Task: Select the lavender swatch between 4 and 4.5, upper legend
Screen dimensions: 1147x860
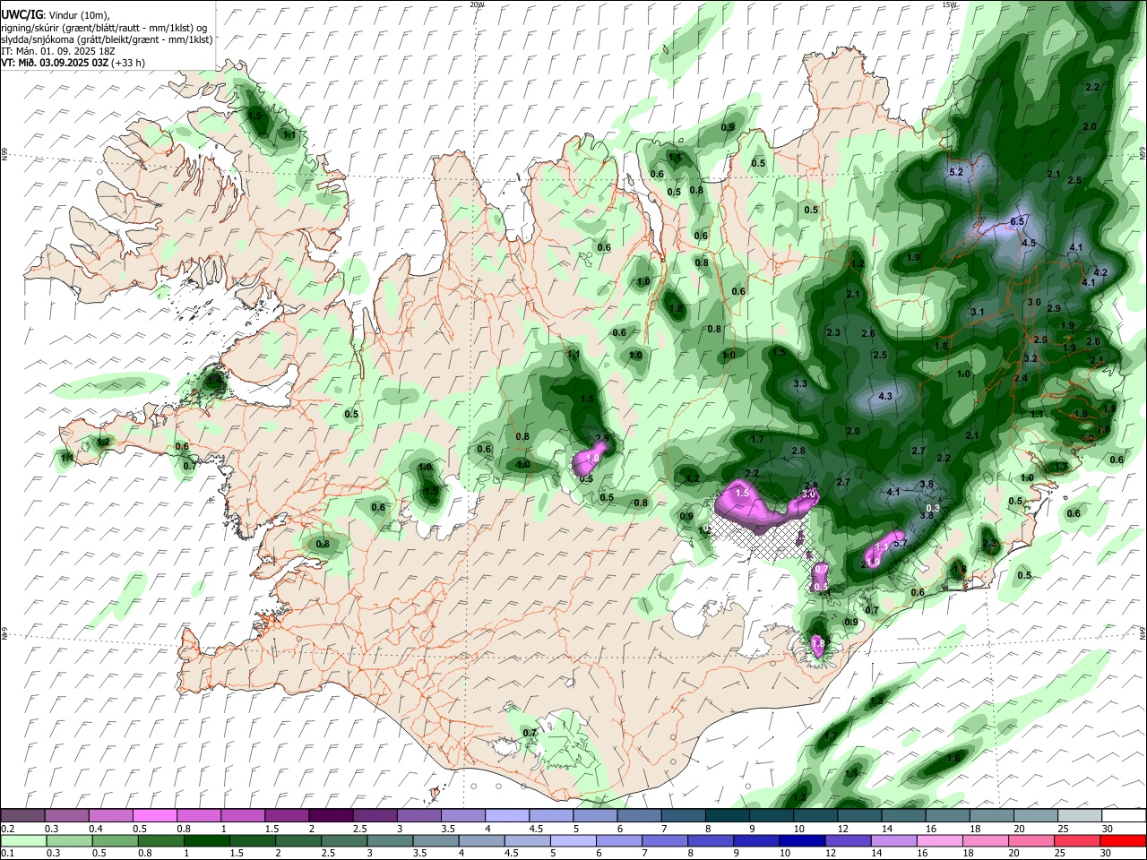Action: pyautogui.click(x=506, y=815)
